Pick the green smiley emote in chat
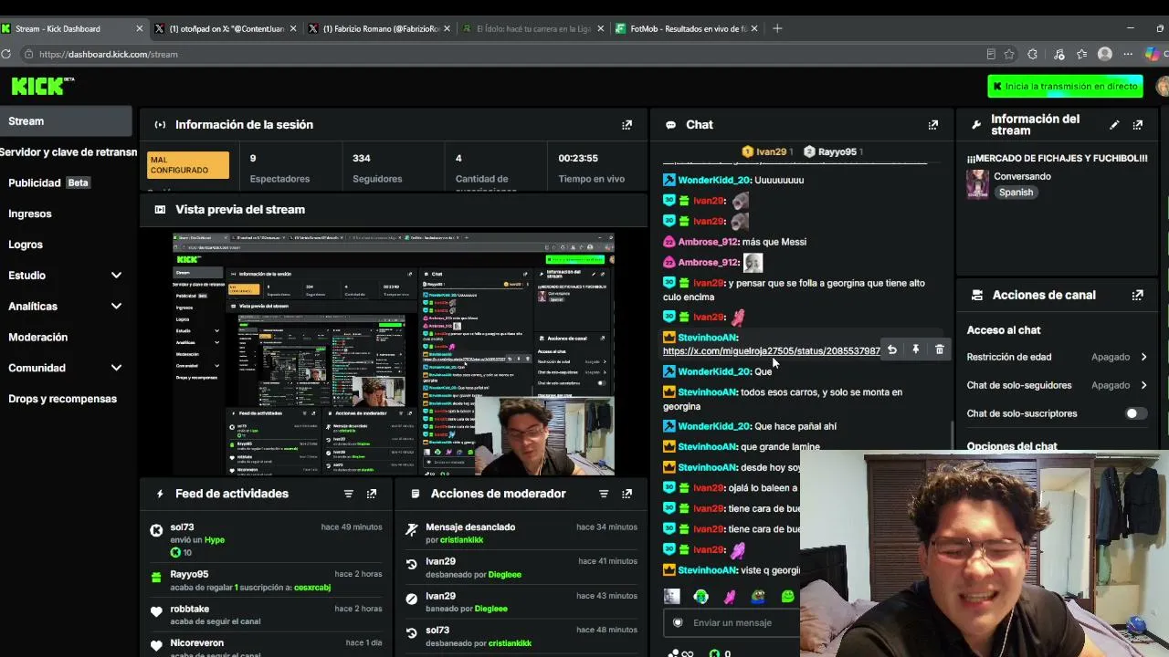Viewport: 1169px width, 657px height. (x=787, y=597)
